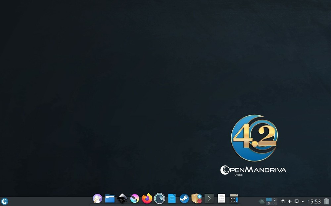
Task: Open the calendar via the clock
Action: tap(314, 201)
